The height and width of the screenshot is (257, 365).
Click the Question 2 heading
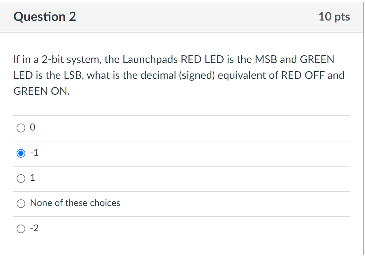click(44, 17)
